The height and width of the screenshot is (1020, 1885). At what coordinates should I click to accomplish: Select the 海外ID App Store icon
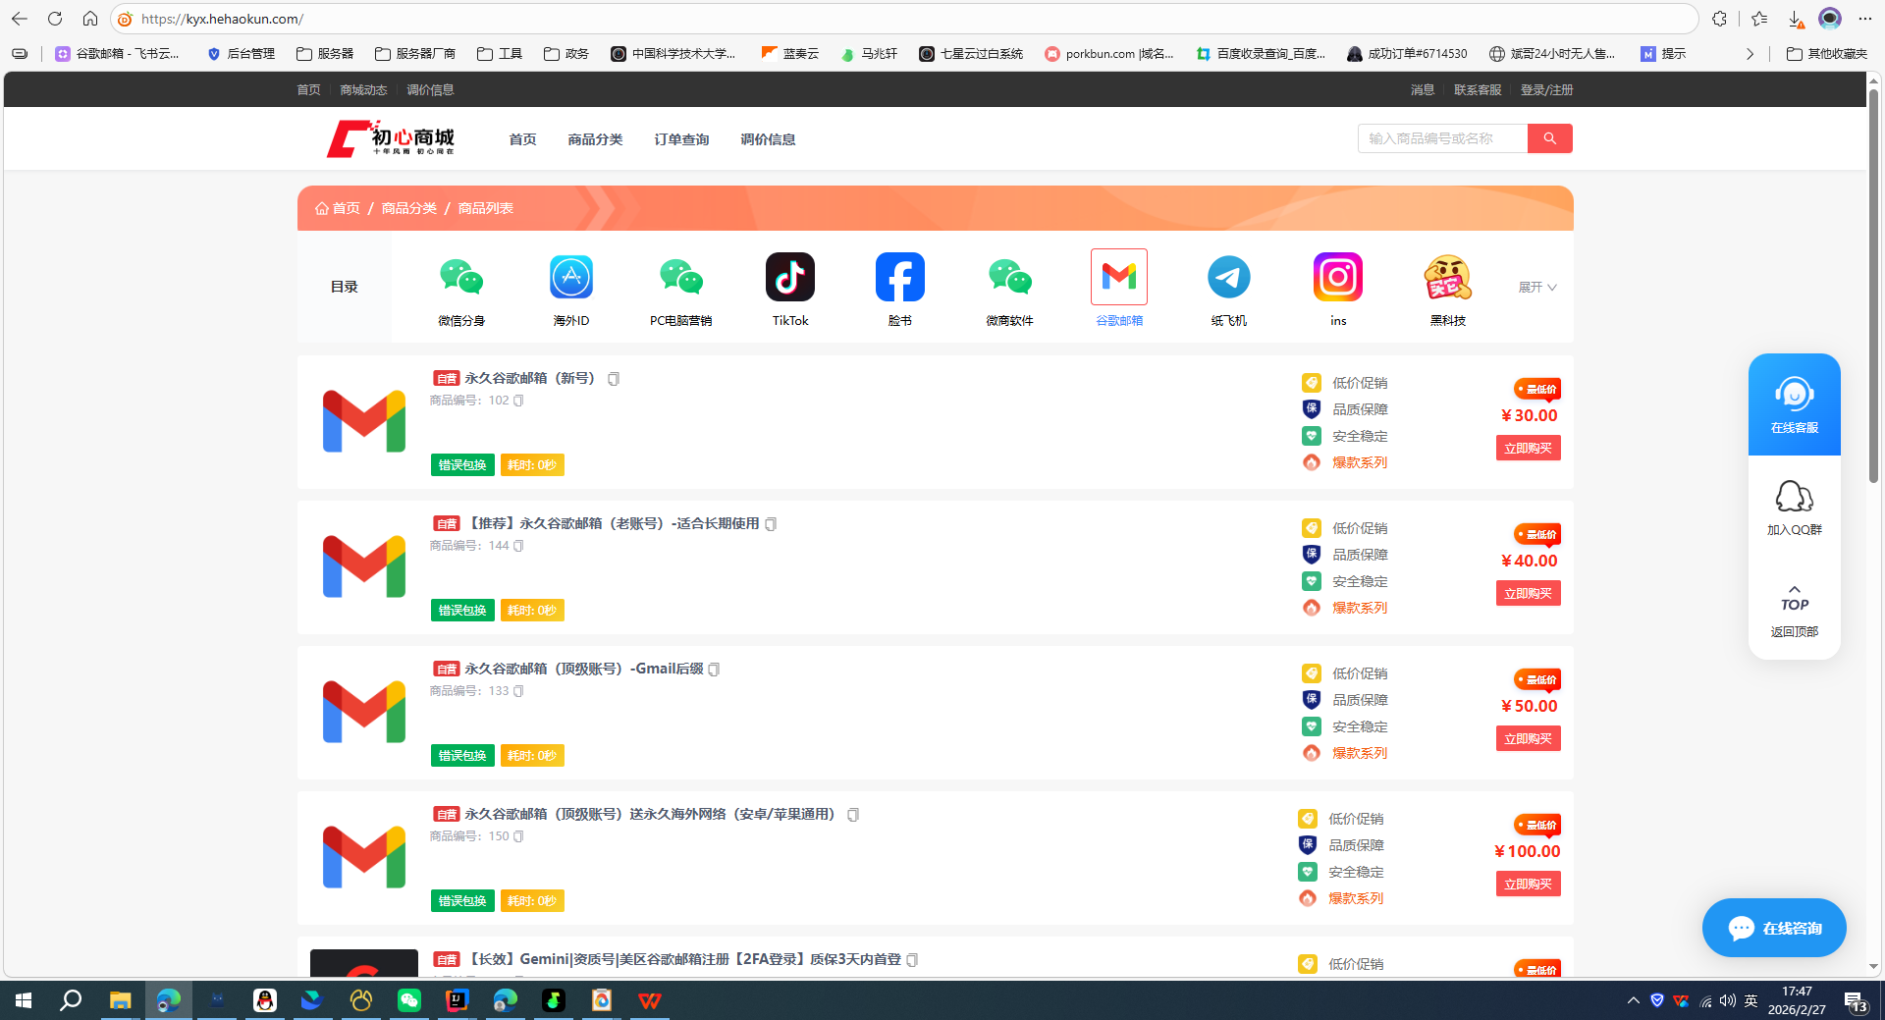tap(570, 278)
